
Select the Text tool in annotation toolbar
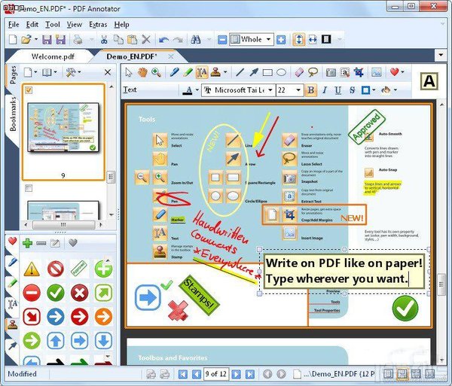(202, 72)
